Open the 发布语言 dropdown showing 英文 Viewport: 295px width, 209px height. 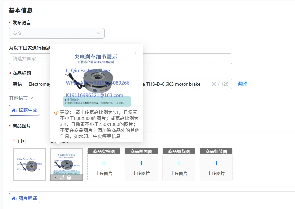click(57, 33)
